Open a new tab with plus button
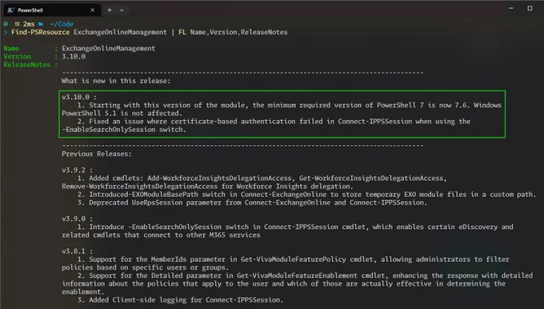The image size is (544, 309). [x=110, y=10]
